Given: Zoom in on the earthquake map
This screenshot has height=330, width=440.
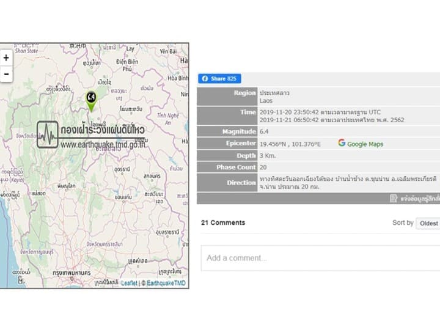Looking at the screenshot, I should [6, 58].
